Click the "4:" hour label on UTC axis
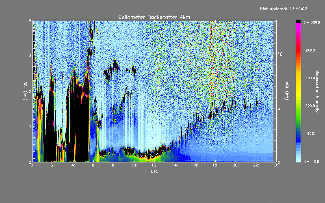Viewport: 325px width, 203px height. (73, 165)
